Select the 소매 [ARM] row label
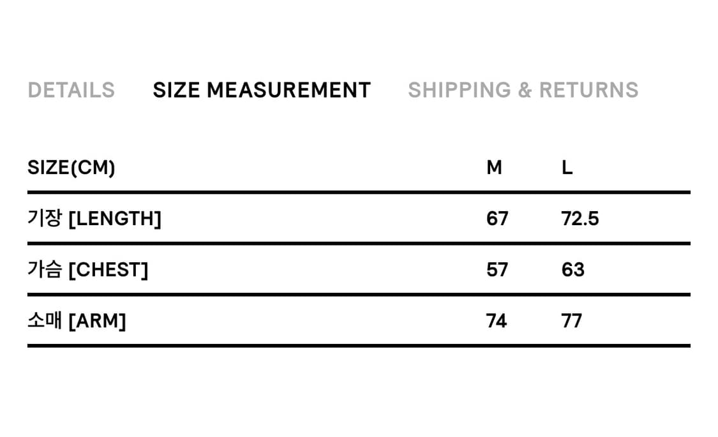 click(x=77, y=321)
